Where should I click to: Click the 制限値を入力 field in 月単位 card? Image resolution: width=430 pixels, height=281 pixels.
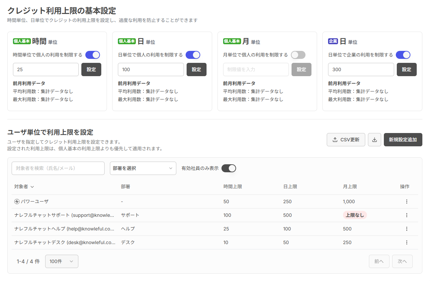[256, 70]
